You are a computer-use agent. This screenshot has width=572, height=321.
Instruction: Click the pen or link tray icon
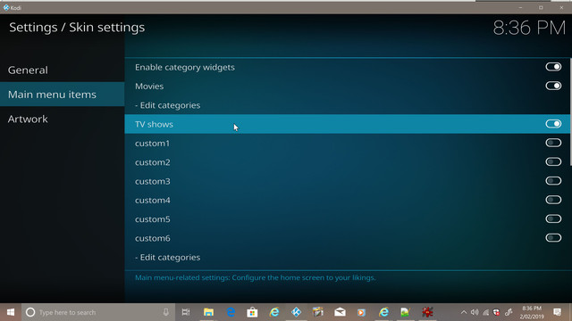coord(509,312)
